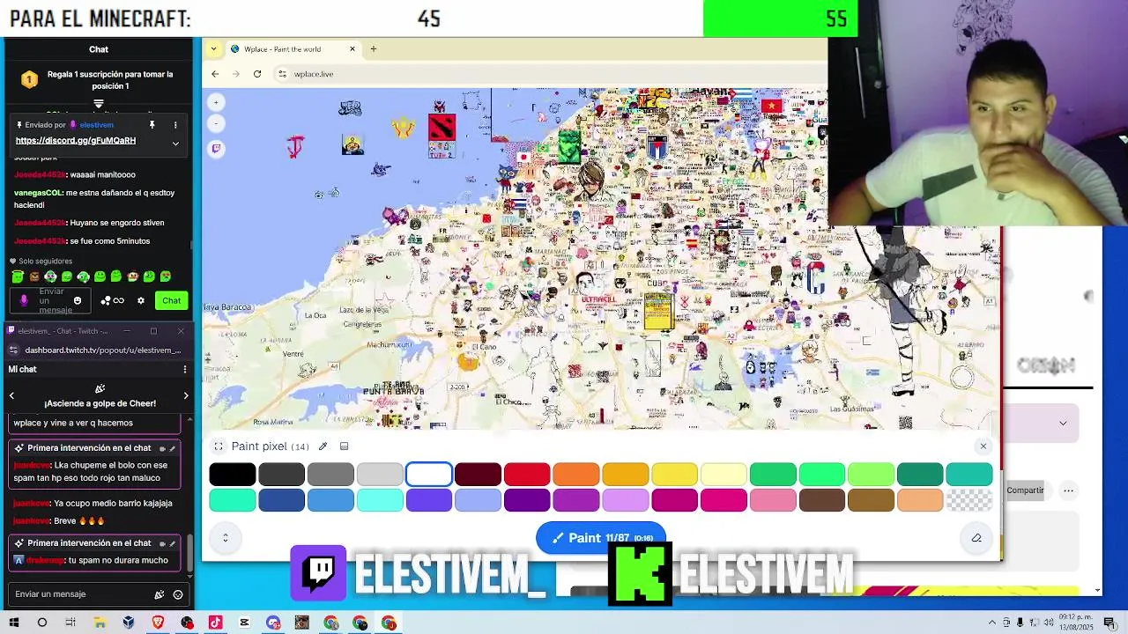Open the emoji picker in Kick chat input
Screen dimensions: 1128x634
[x=78, y=301]
